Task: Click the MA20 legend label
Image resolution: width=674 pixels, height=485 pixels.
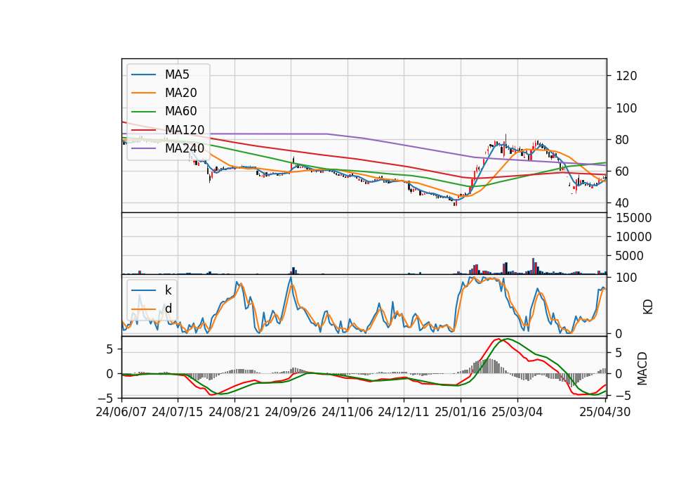Action: 180,93
